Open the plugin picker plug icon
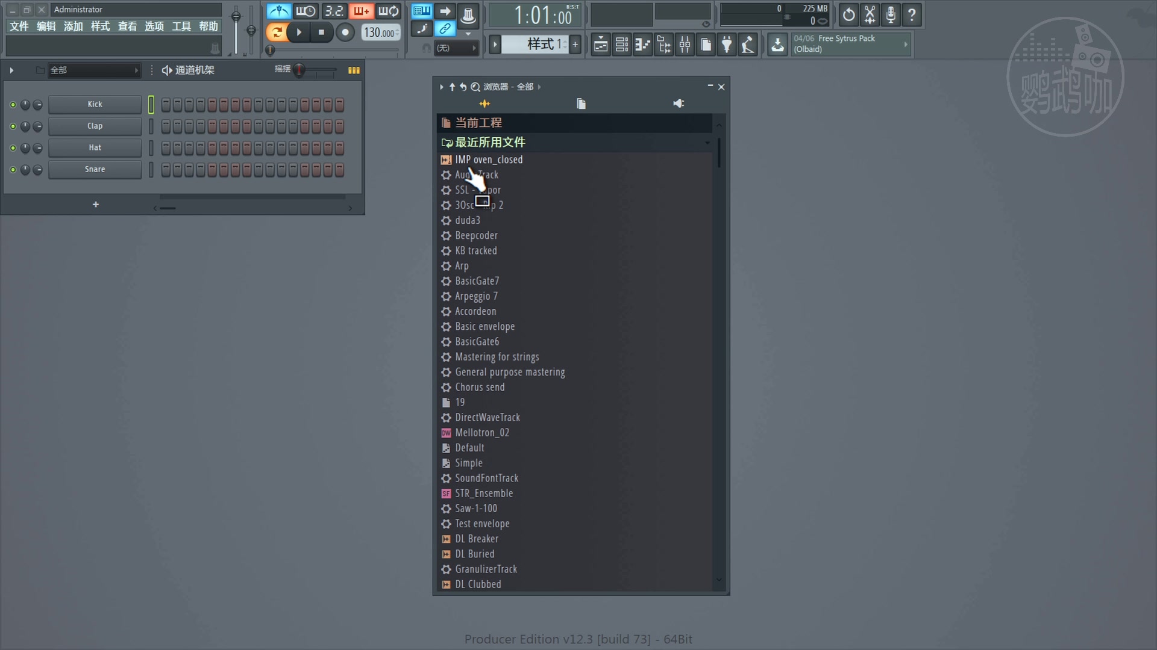Screen dimensions: 1157x650 coord(727,45)
